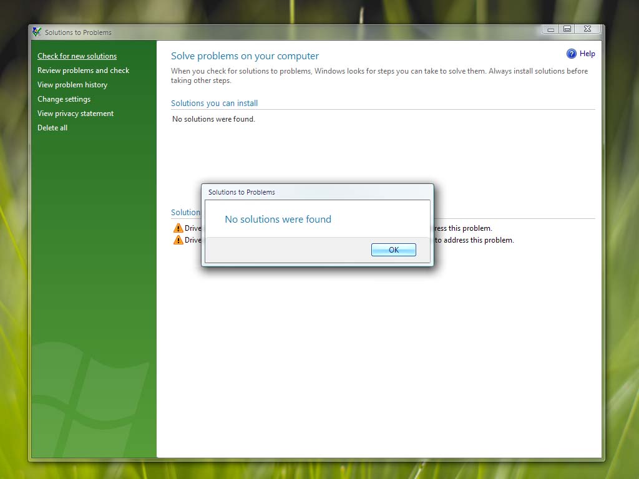Screen dimensions: 639x479
Task: Click 'No solutions were found' dialog message
Action: [278, 219]
